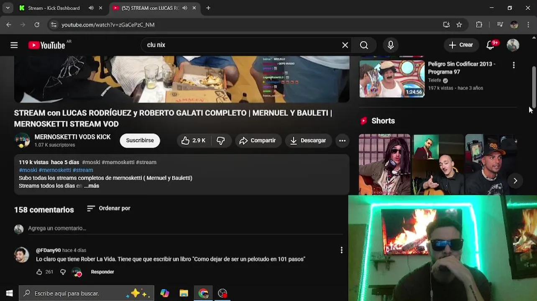Image resolution: width=537 pixels, height=301 pixels.
Task: Bookmark this page with star icon
Action: 459,25
